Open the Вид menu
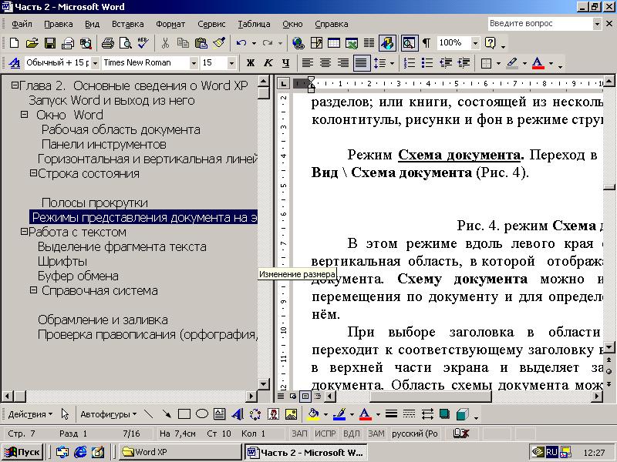This screenshot has height=462, width=617. click(92, 24)
